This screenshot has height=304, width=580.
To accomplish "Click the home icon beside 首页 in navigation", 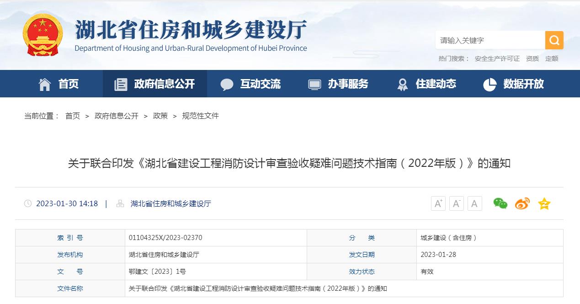I will [44, 84].
